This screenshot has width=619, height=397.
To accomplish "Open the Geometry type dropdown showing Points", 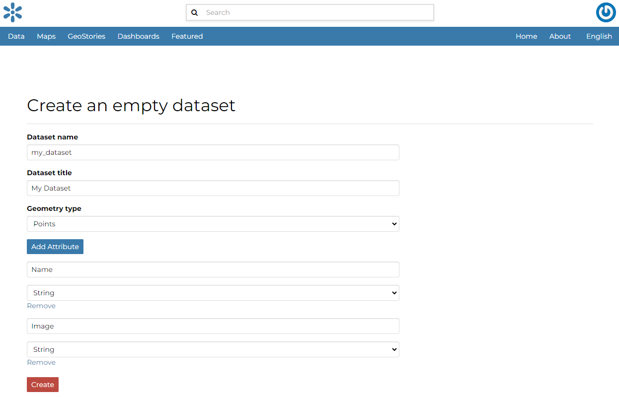I will point(213,224).
